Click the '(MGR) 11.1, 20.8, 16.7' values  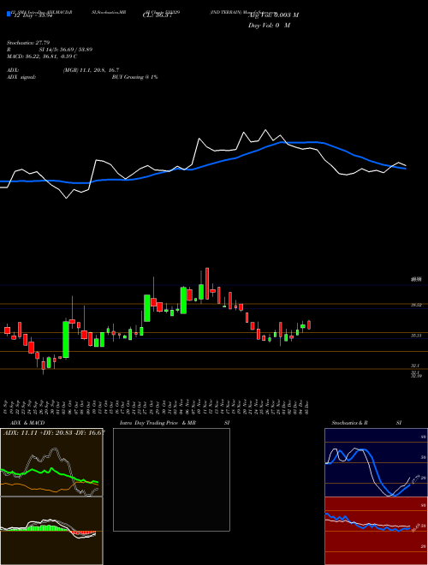click(91, 70)
